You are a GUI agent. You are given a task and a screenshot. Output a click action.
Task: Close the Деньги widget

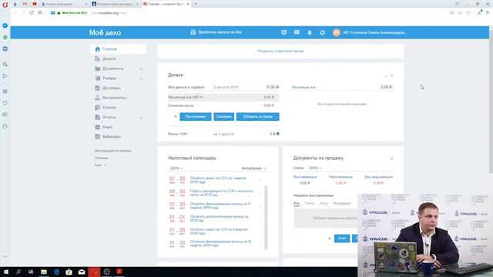point(391,75)
